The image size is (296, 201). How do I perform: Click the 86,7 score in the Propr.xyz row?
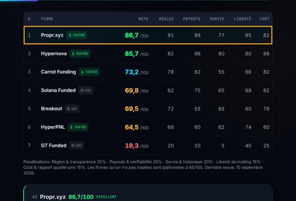click(x=131, y=35)
